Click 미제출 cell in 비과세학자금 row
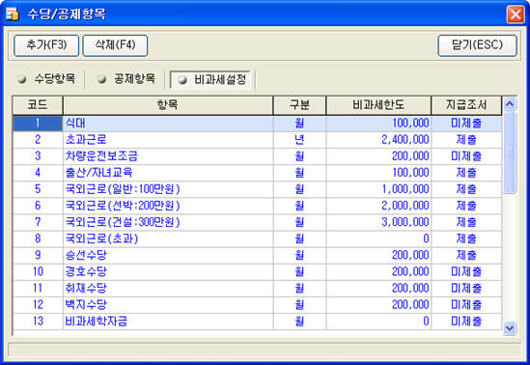This screenshot has width=530, height=365. tap(466, 322)
